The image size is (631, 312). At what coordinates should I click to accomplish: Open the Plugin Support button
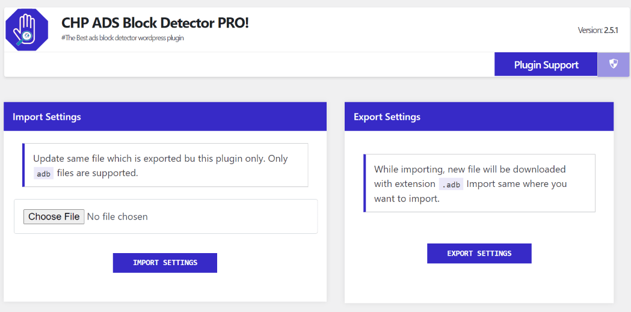[546, 64]
